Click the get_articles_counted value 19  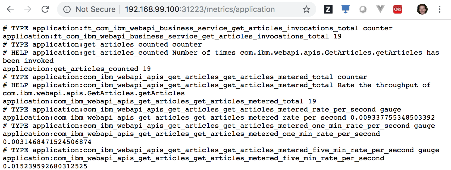[147, 69]
